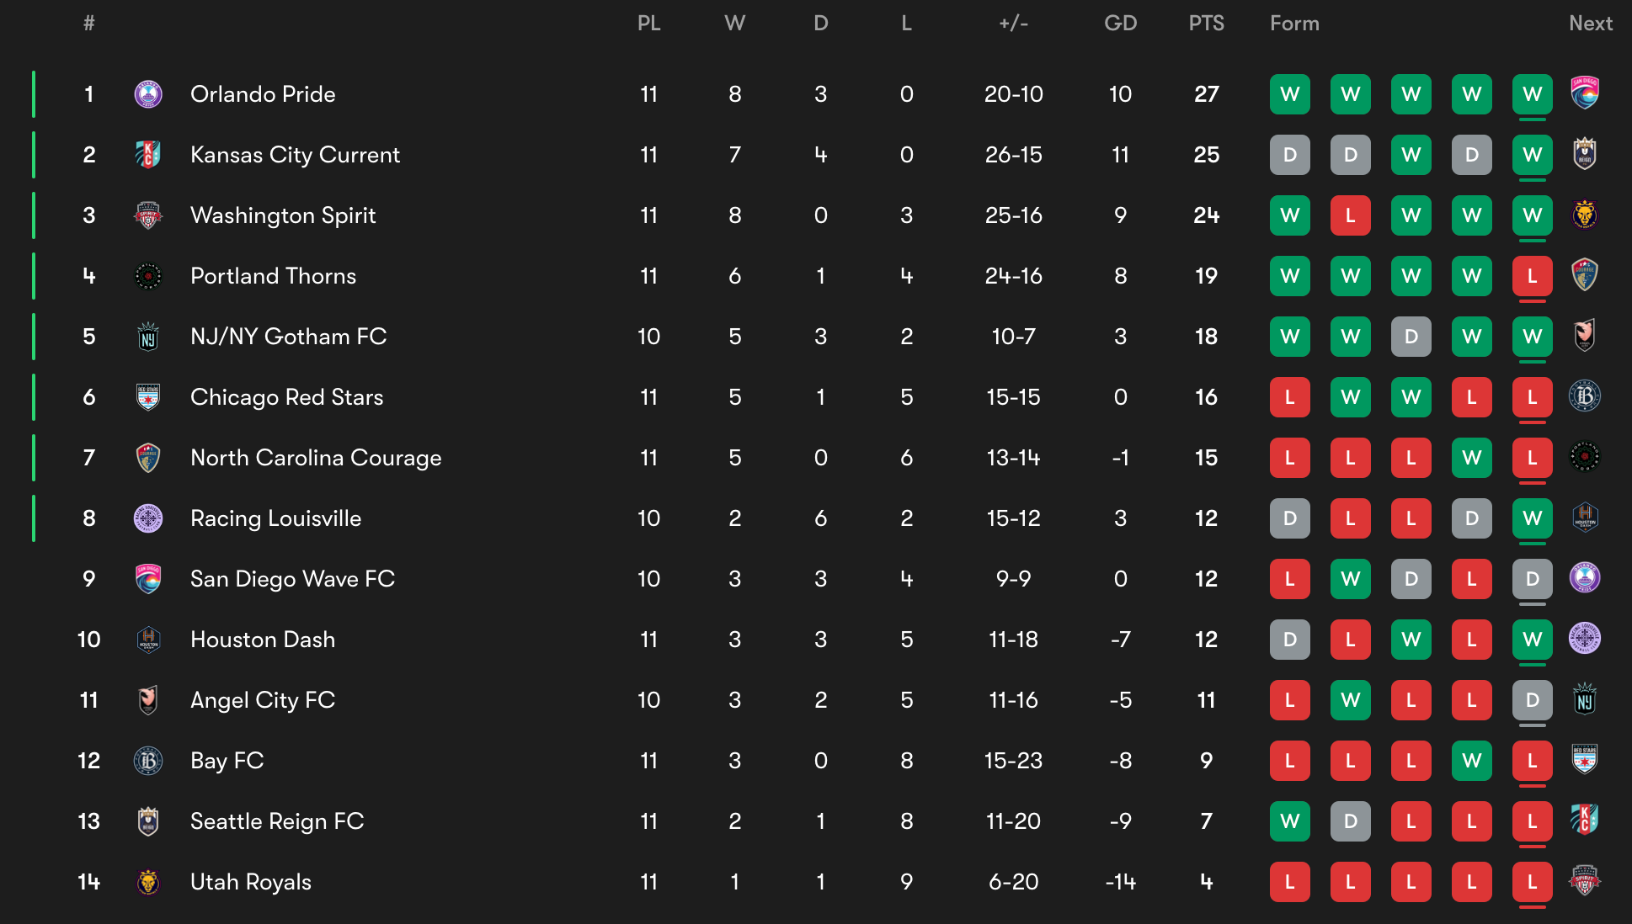This screenshot has width=1632, height=924.
Task: Sort table by PTS column header
Action: (x=1207, y=24)
